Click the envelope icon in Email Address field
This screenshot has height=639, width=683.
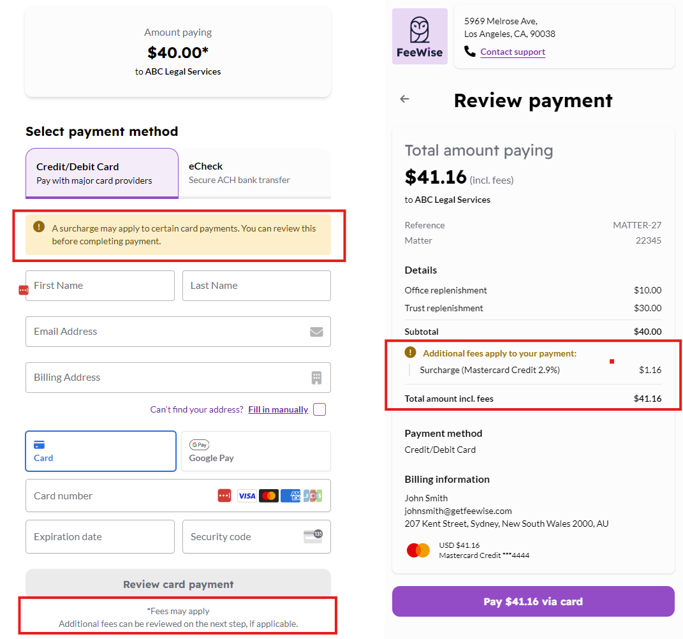click(316, 332)
